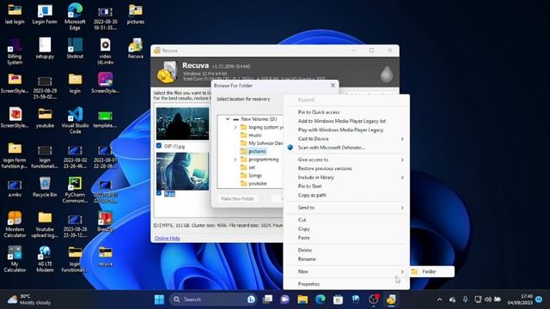Open the Recuva desktop shortcut
This screenshot has width=550, height=309.
pyautogui.click(x=136, y=48)
